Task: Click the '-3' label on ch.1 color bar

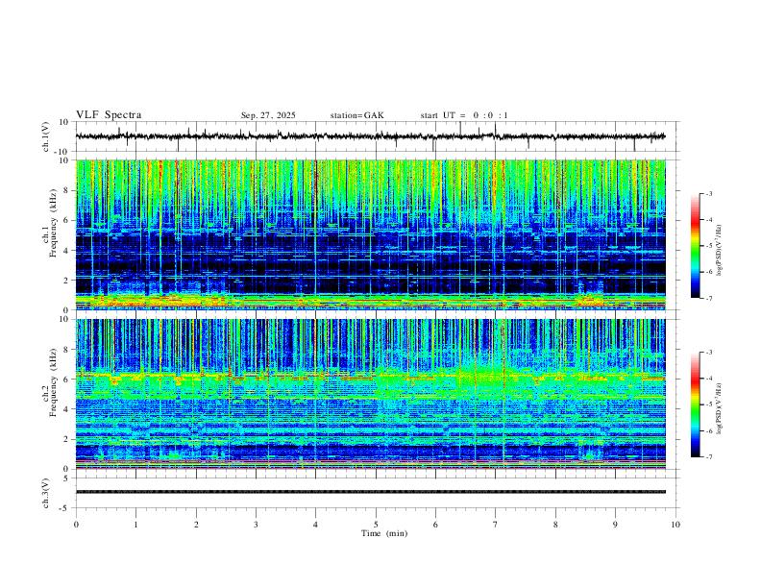Action: [708, 193]
